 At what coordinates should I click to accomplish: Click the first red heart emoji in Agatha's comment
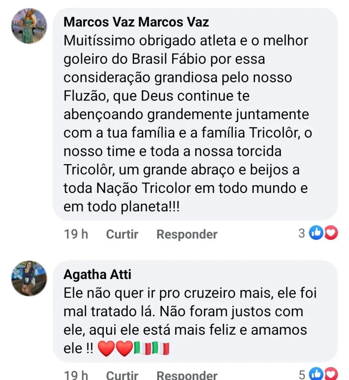pyautogui.click(x=106, y=348)
